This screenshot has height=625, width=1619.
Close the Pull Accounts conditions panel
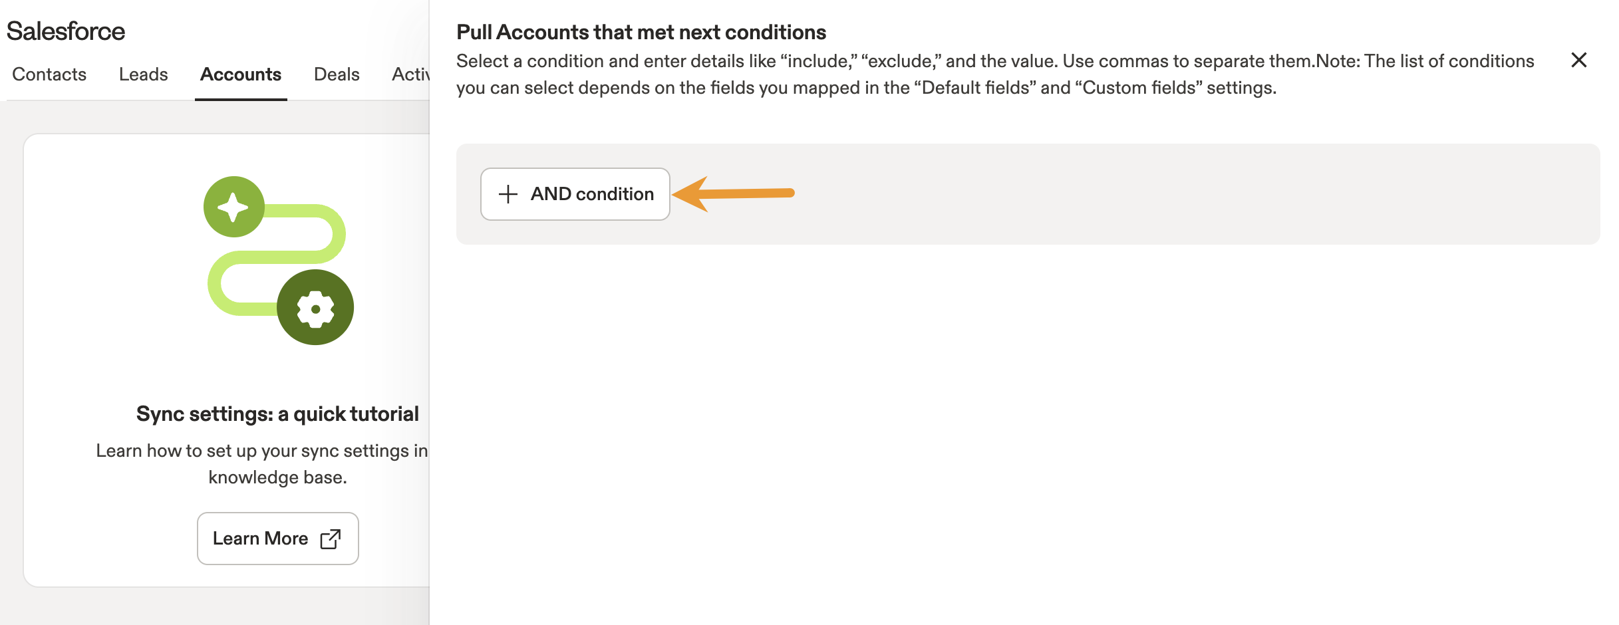[x=1579, y=60]
